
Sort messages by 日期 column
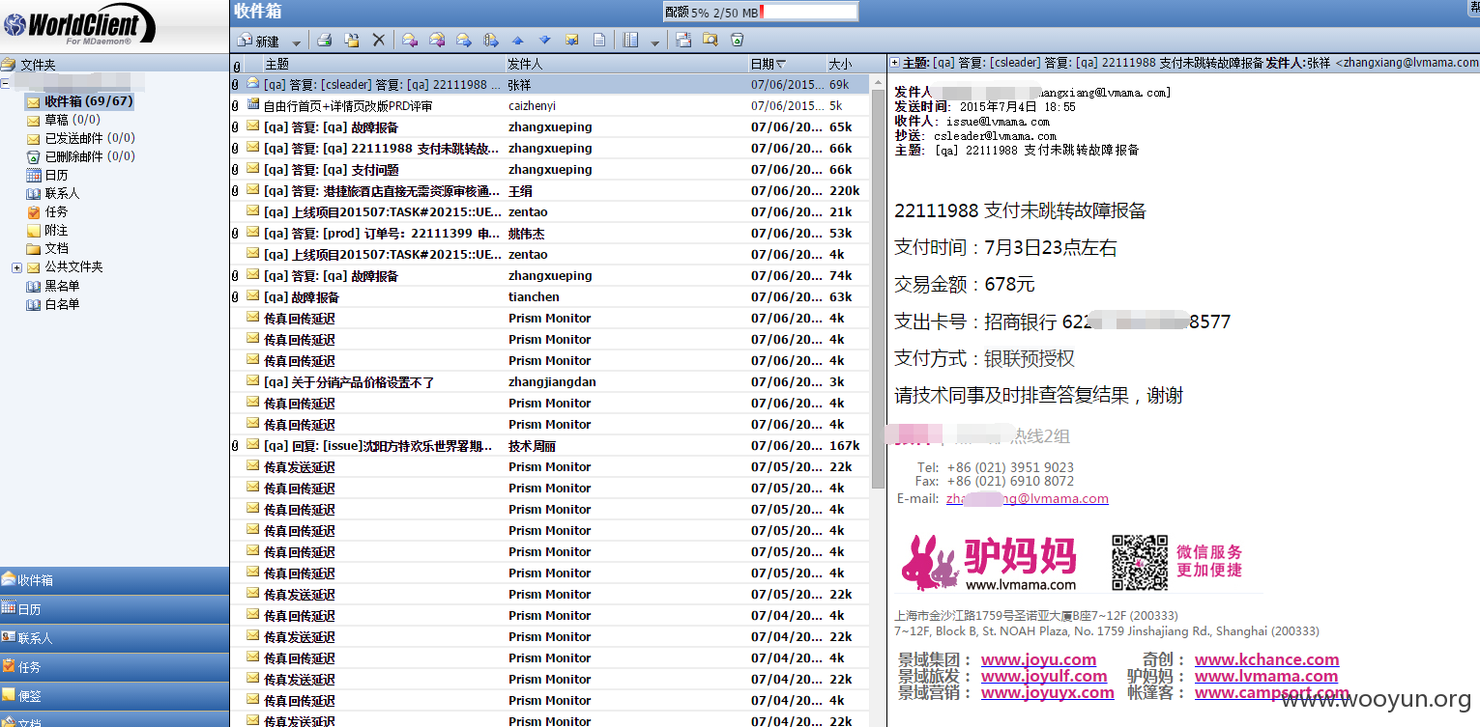pyautogui.click(x=769, y=64)
